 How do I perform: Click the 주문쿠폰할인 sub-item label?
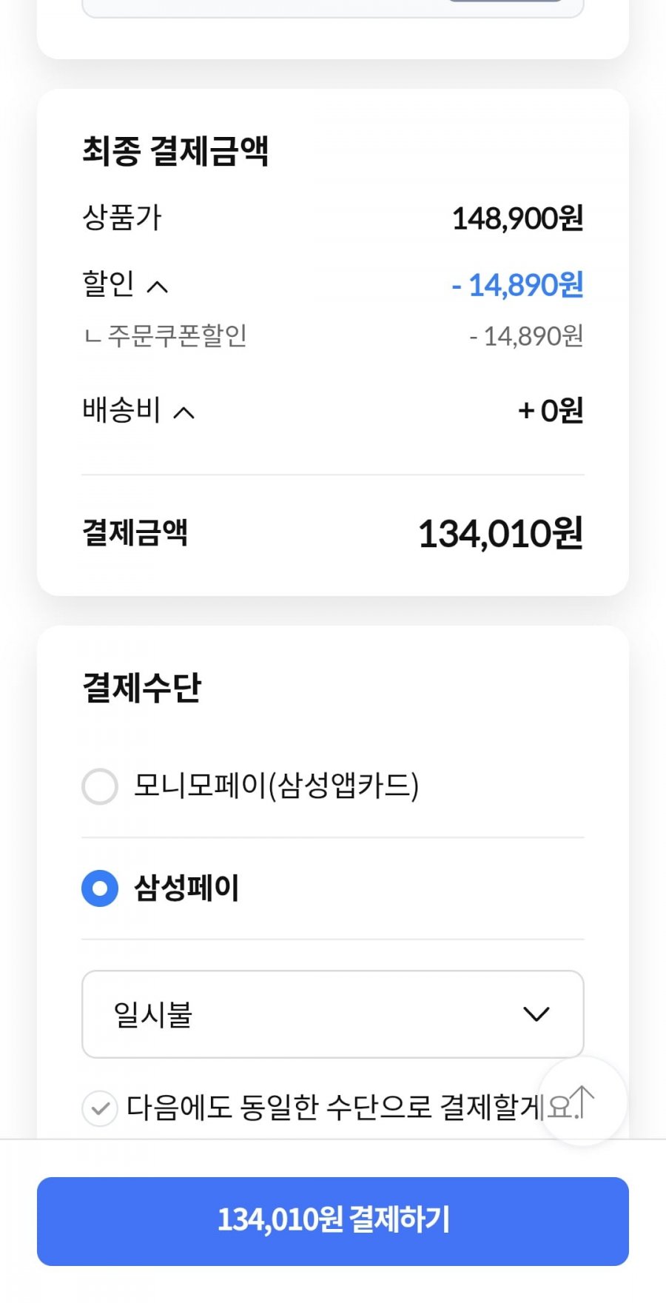tap(177, 336)
